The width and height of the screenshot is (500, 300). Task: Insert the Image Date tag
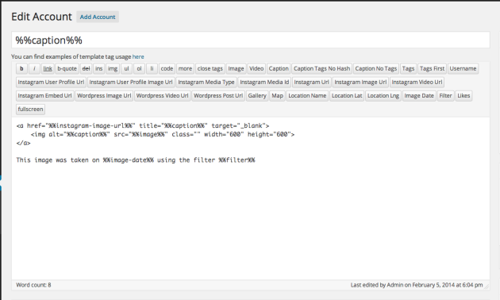[x=419, y=96]
